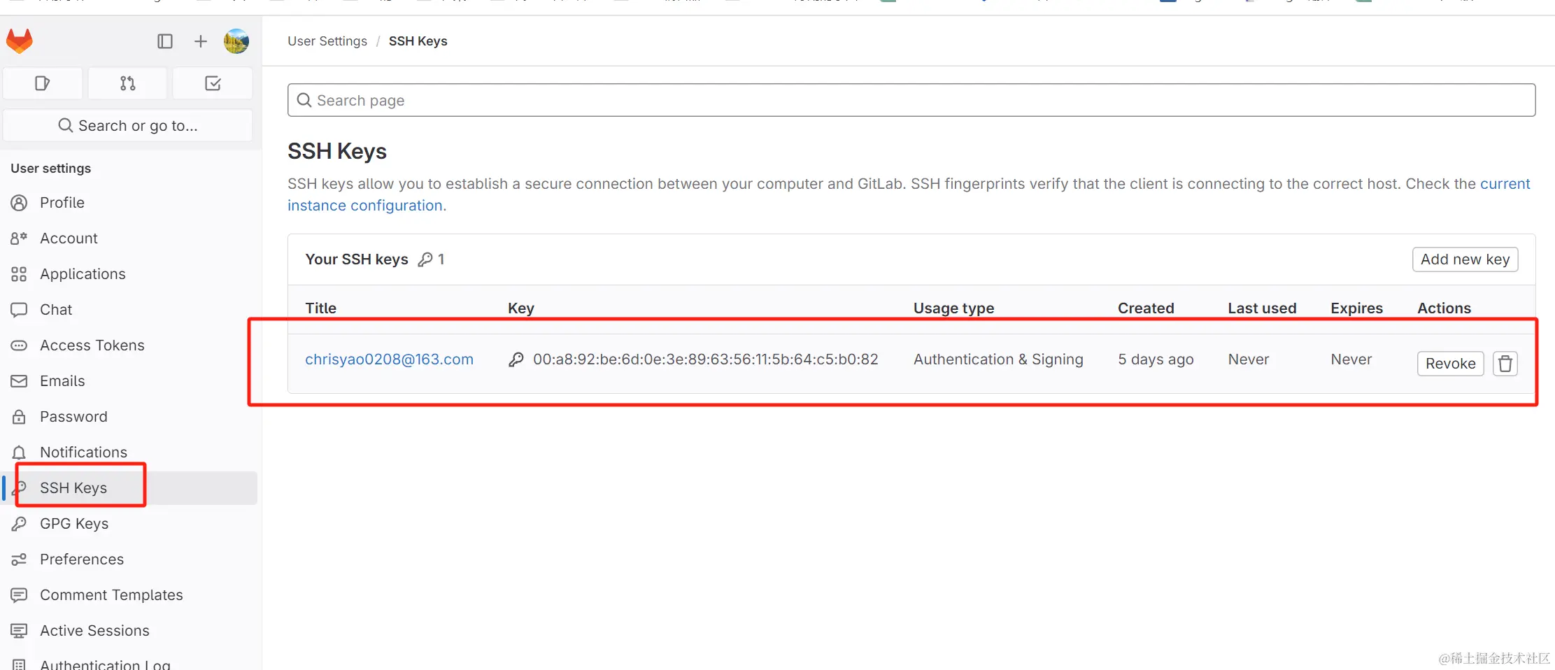Open the user avatar menu
1555x670 pixels.
point(236,41)
